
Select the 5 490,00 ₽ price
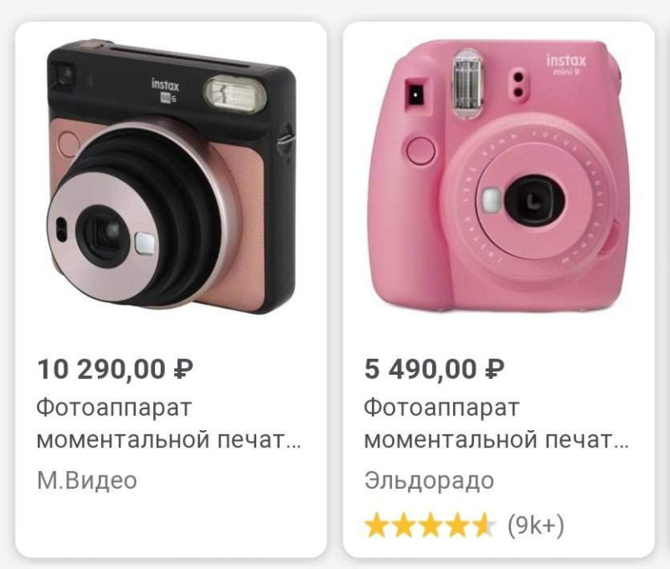pyautogui.click(x=434, y=369)
